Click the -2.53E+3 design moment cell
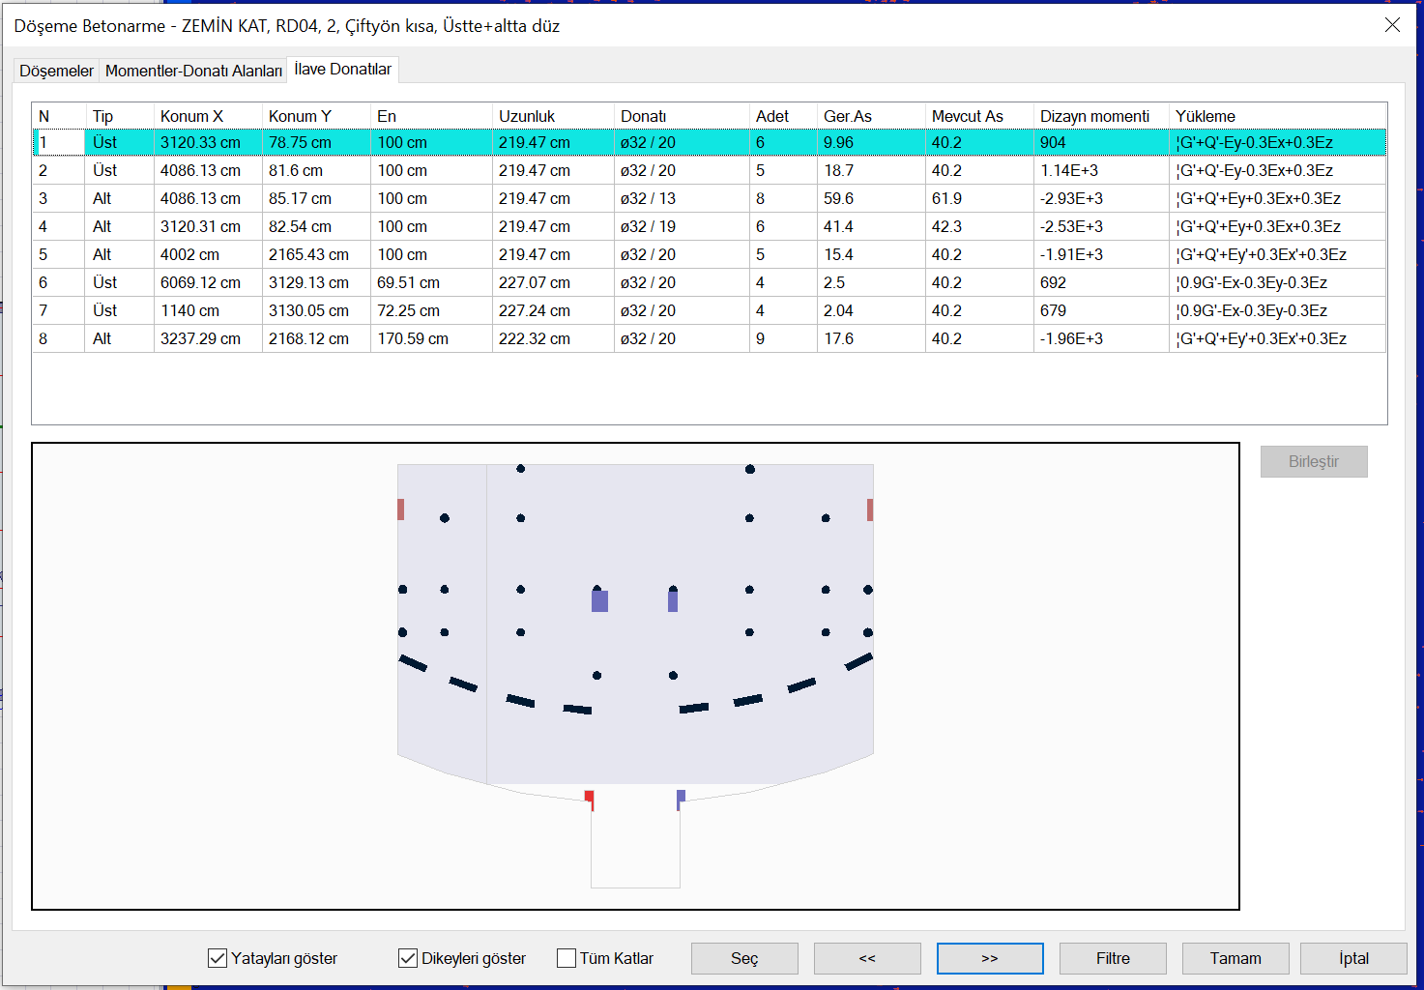The height and width of the screenshot is (990, 1424). point(1101,226)
